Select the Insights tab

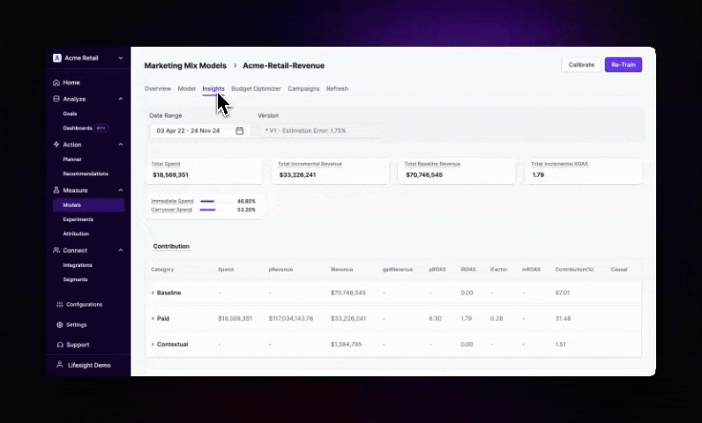pyautogui.click(x=213, y=88)
